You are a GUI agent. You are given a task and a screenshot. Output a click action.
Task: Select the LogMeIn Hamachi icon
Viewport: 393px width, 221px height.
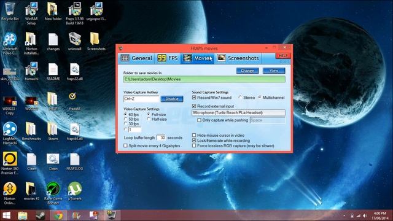click(x=10, y=133)
